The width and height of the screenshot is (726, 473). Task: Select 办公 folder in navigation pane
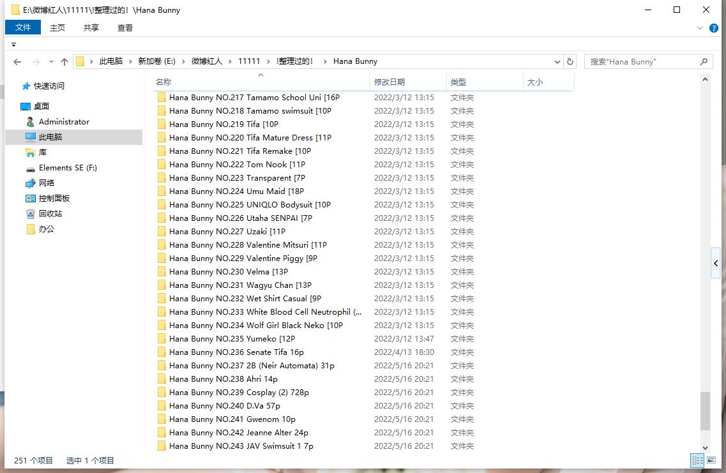47,229
